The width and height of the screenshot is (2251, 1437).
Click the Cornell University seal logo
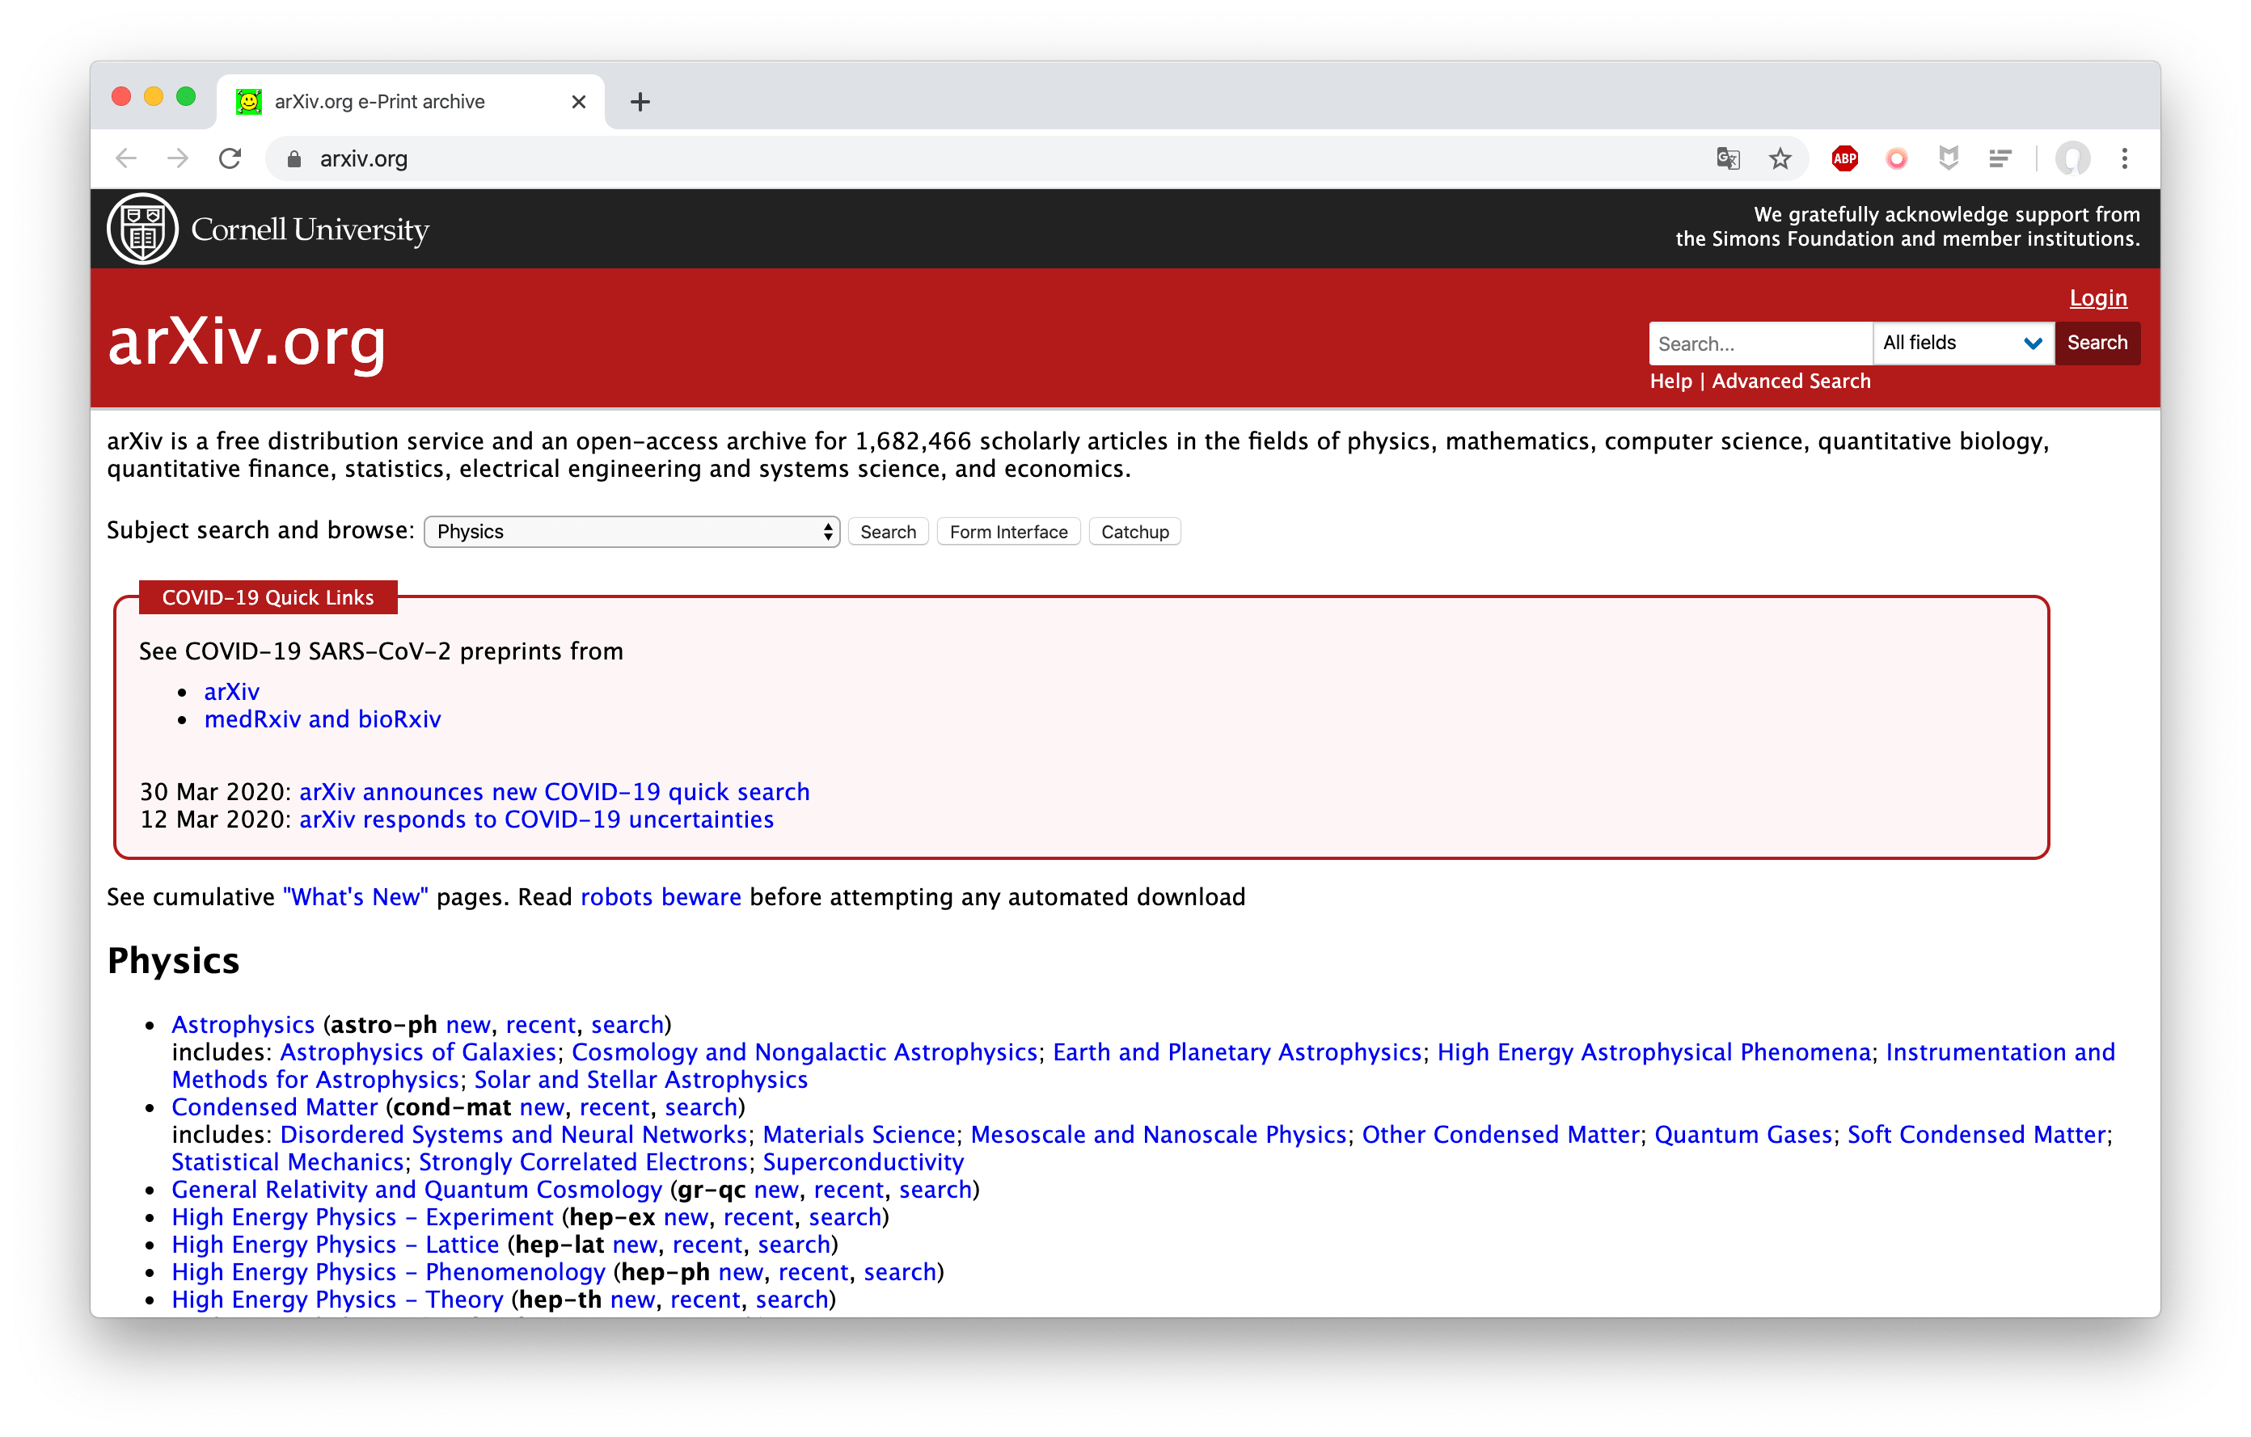(143, 229)
